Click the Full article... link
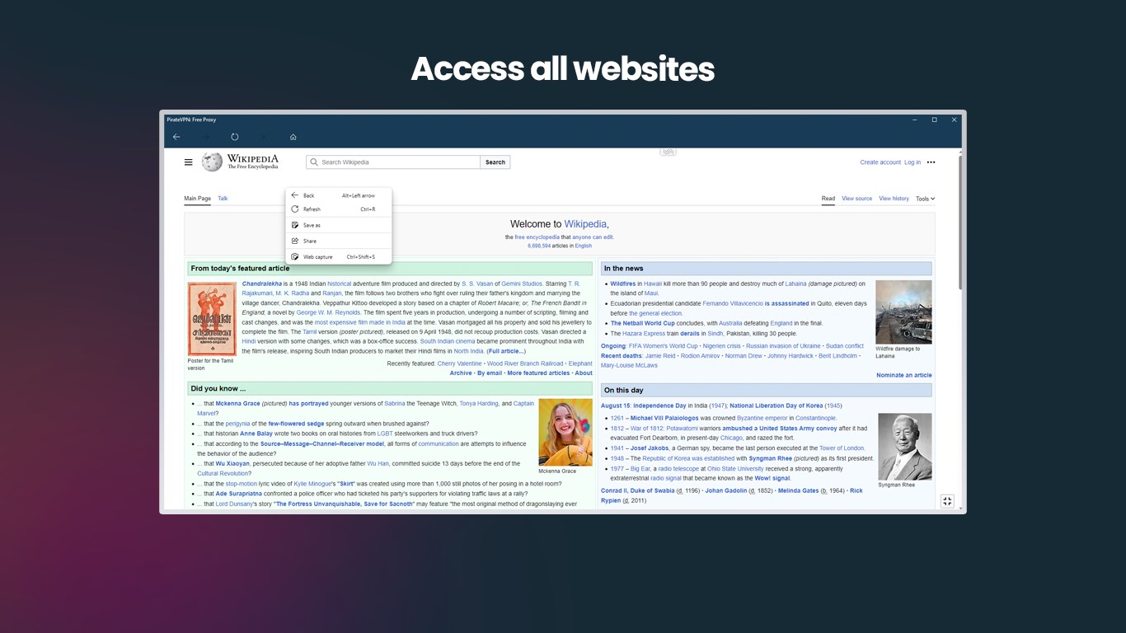The width and height of the screenshot is (1126, 633). click(x=505, y=351)
